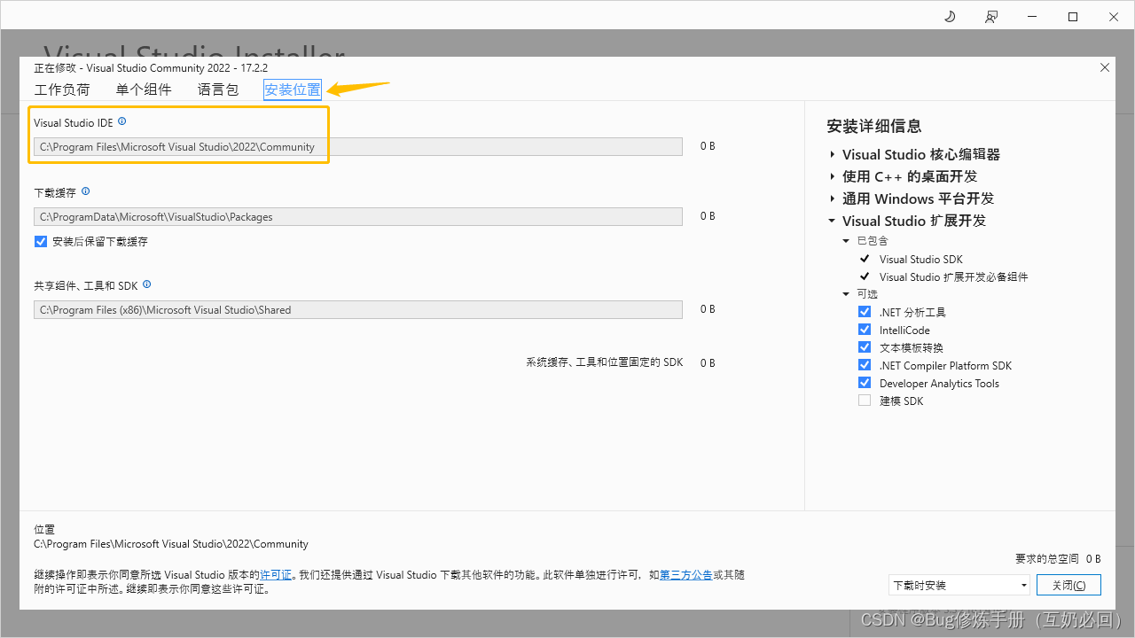Switch to 单个组件 tab
This screenshot has height=638, width=1135.
tap(144, 89)
